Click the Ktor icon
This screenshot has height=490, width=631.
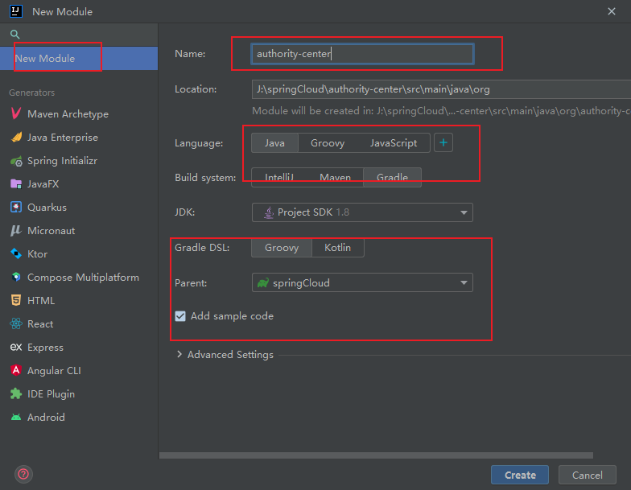coord(16,254)
